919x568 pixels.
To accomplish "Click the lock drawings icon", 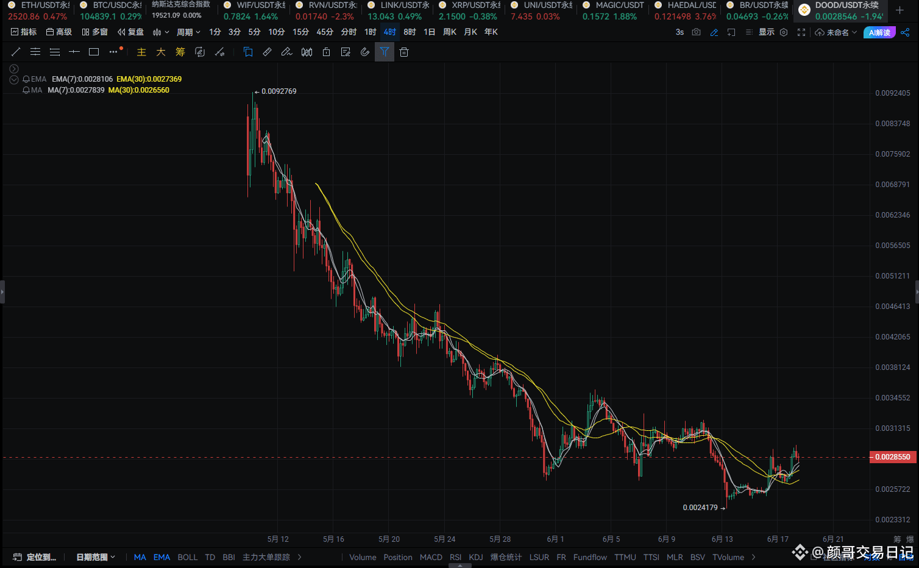I will pyautogui.click(x=326, y=52).
